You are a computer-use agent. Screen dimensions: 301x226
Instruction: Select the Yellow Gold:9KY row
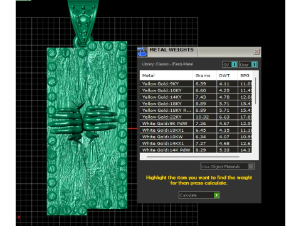pyautogui.click(x=196, y=83)
